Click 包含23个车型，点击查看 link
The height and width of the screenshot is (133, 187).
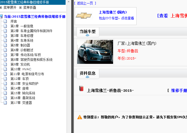point(116,18)
